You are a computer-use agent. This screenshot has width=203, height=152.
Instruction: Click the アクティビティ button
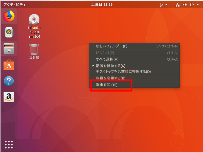click(14, 5)
